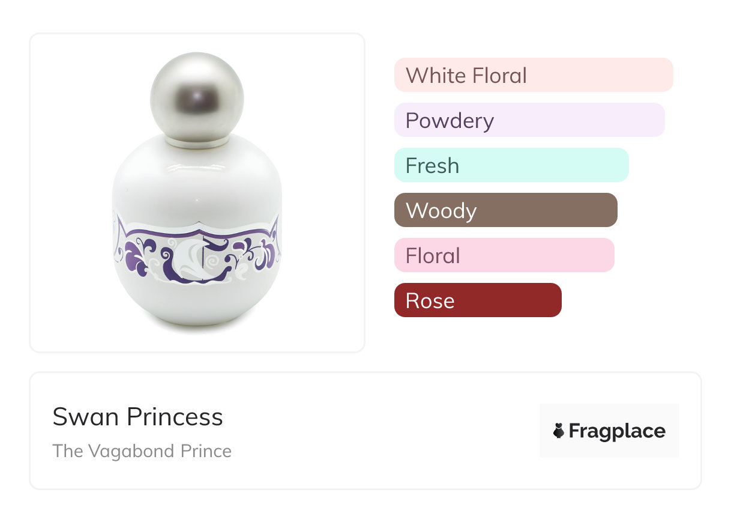The width and height of the screenshot is (731, 519).
Task: Click the silver spherical bottle cap
Action: (197, 96)
